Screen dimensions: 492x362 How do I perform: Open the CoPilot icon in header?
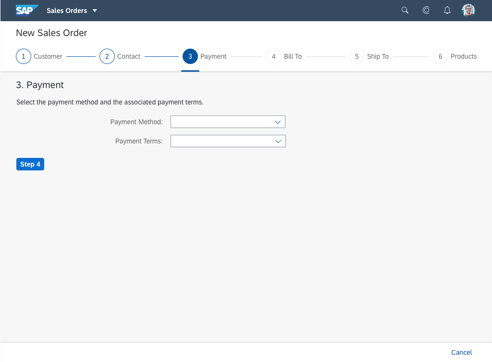point(426,10)
